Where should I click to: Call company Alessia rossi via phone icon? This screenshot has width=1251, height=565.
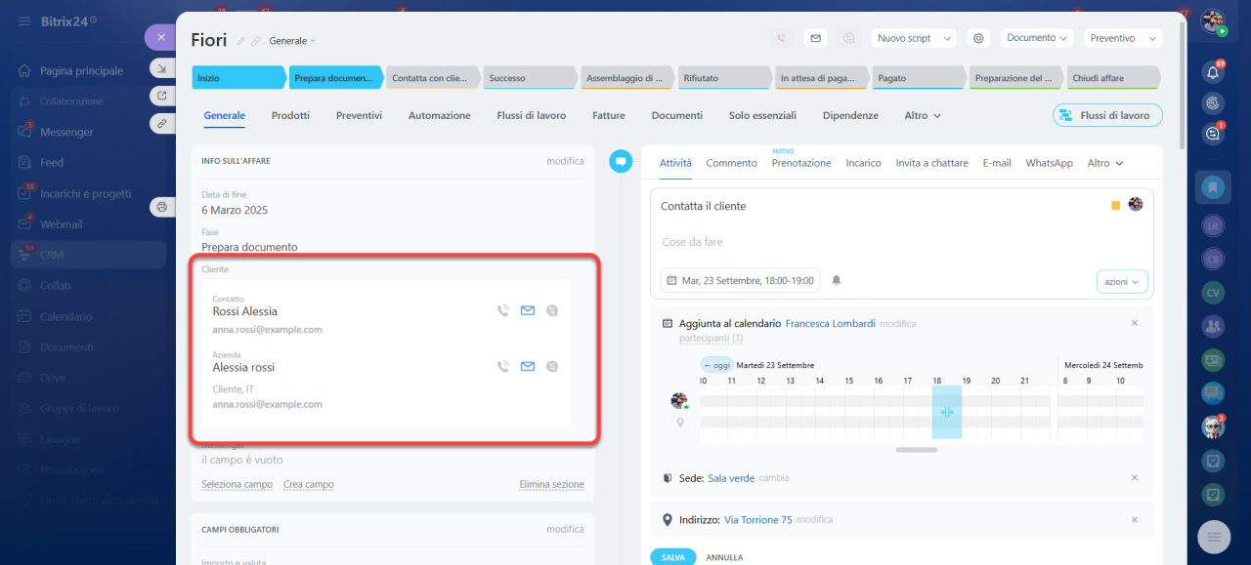[x=503, y=367]
